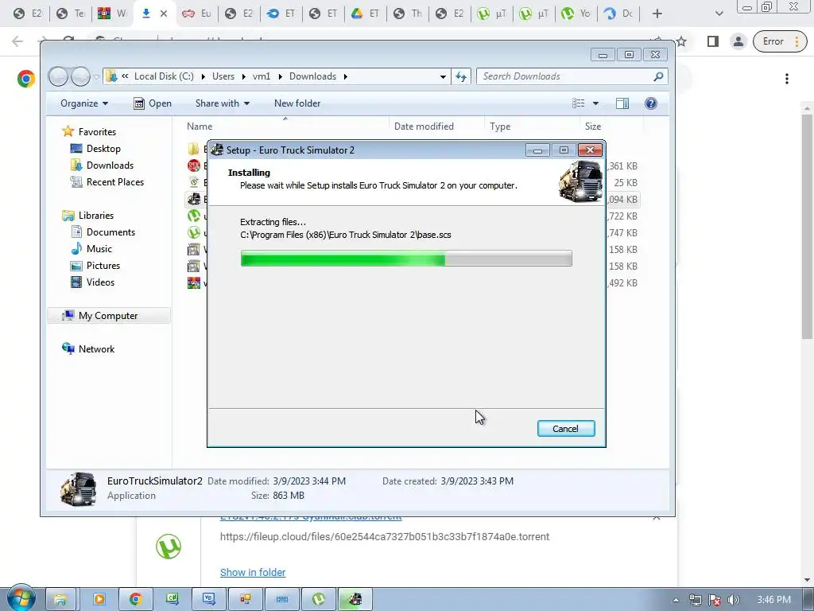
Task: Select Libraries in navigation pane
Action: (x=95, y=215)
